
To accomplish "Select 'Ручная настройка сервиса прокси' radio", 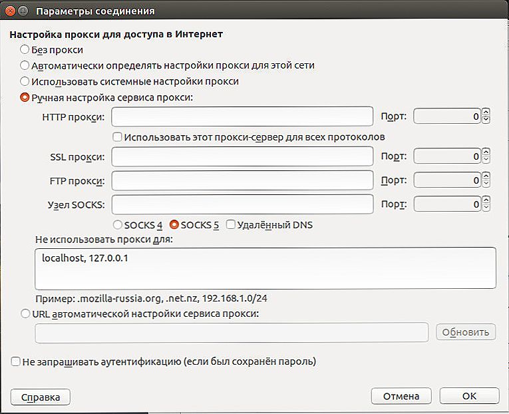I will 25,97.
